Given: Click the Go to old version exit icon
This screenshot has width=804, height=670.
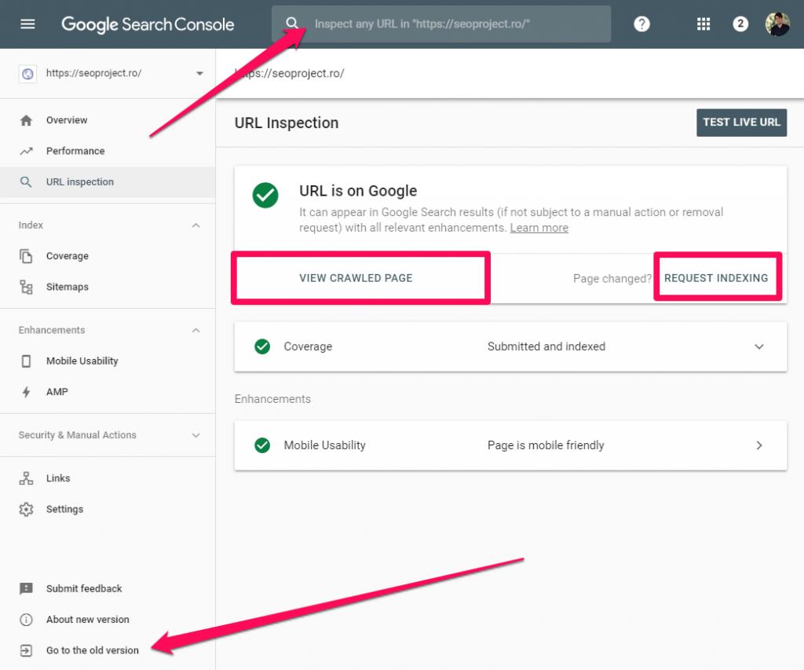Looking at the screenshot, I should tap(26, 650).
